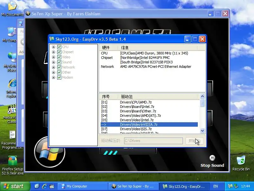Close the Se7en Xp Super window
The width and height of the screenshot is (254, 191).
point(225,14)
